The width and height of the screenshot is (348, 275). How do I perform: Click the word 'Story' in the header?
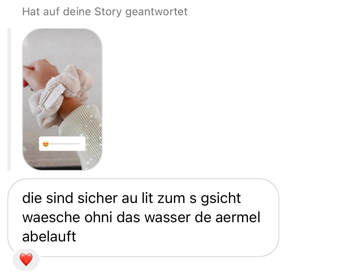(x=108, y=12)
